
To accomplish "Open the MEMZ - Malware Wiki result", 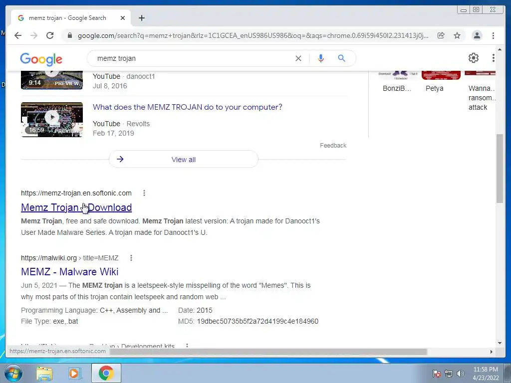I will point(70,272).
